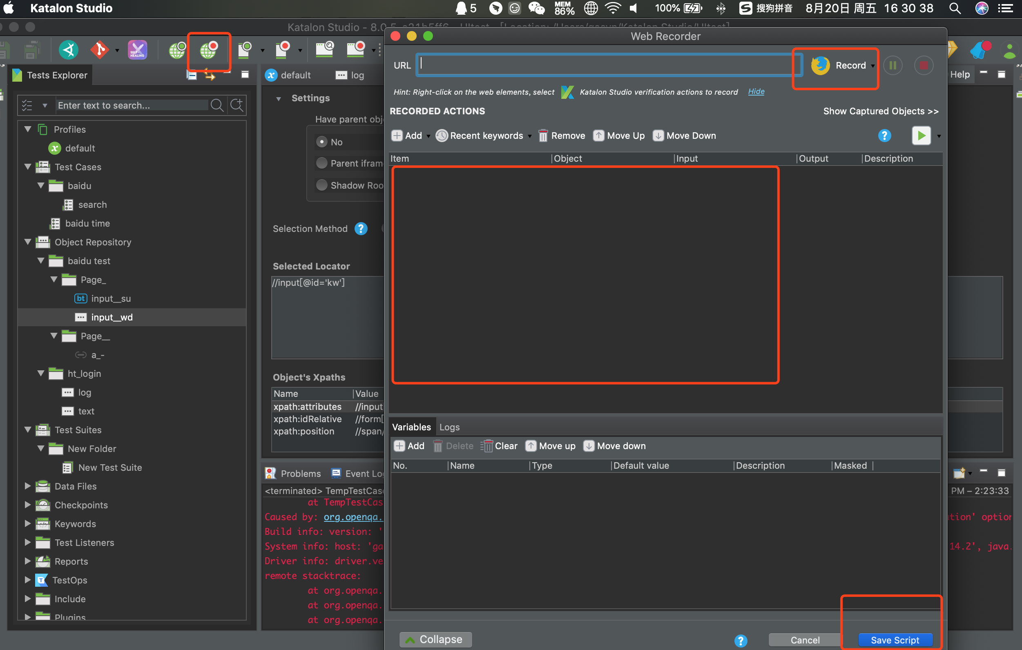Switch to the Logs tab
1022x650 pixels.
[449, 427]
